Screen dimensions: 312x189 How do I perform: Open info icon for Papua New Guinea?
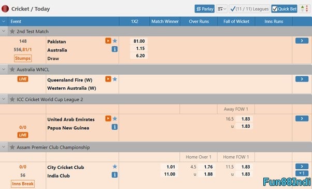pos(115,127)
